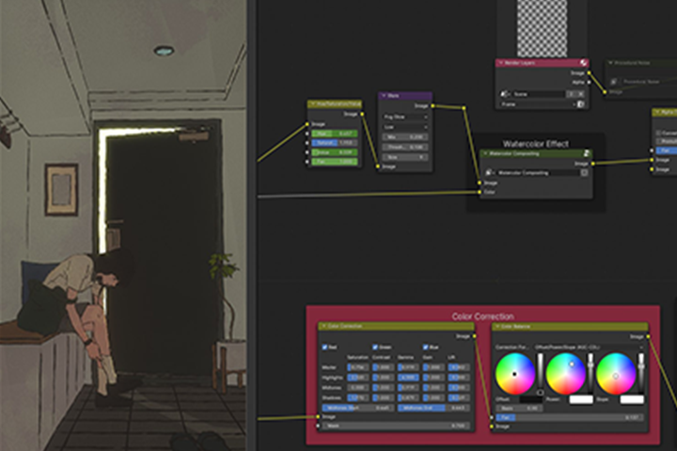Click the Watercolor Compositing group name field
677x451 pixels.
(x=538, y=173)
